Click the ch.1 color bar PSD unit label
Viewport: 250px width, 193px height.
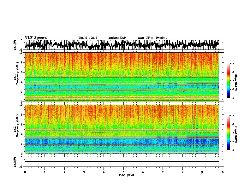(236, 82)
